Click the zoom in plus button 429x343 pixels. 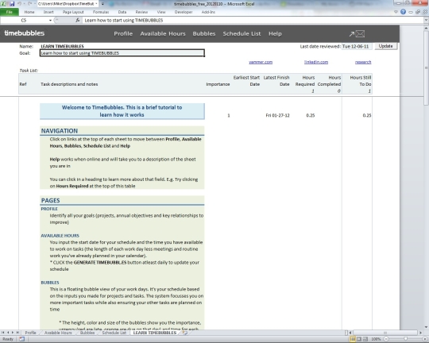coord(425,339)
